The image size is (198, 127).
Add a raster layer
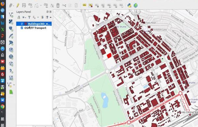(x=11, y=21)
